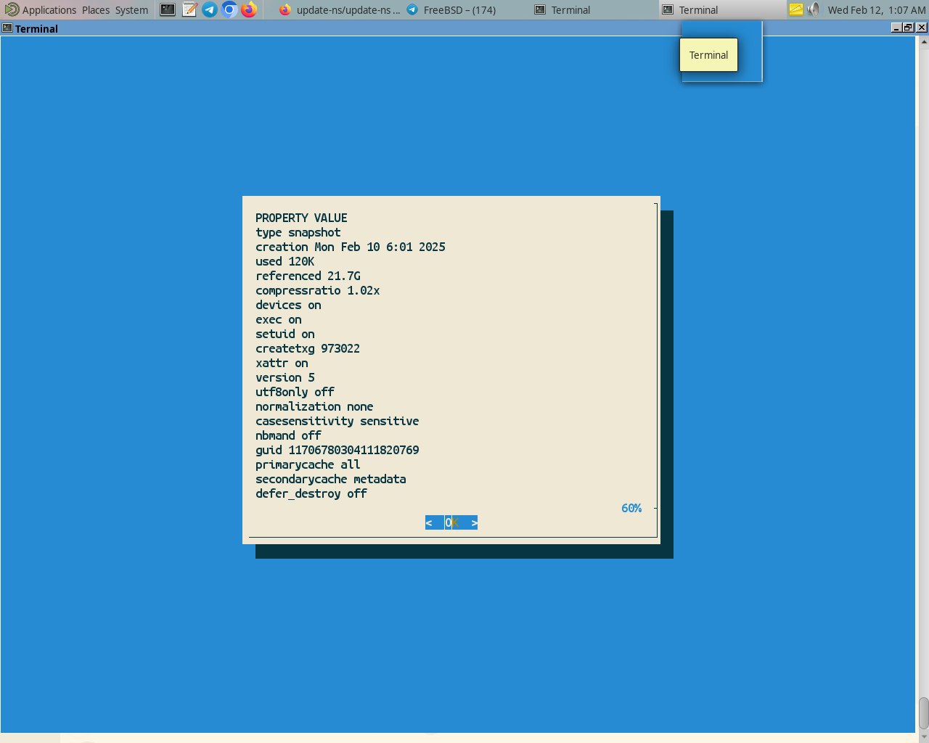Switch to the update-ns Firefox window

tap(339, 10)
